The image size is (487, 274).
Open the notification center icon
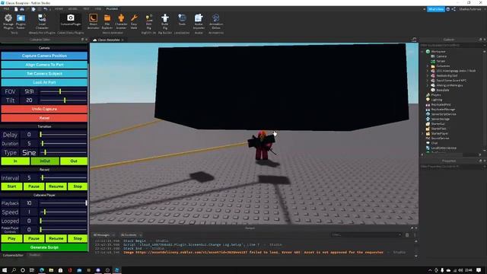click(479, 270)
